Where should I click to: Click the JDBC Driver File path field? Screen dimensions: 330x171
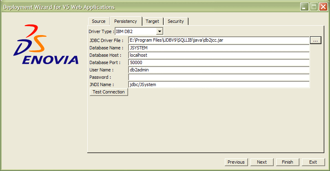[219, 40]
